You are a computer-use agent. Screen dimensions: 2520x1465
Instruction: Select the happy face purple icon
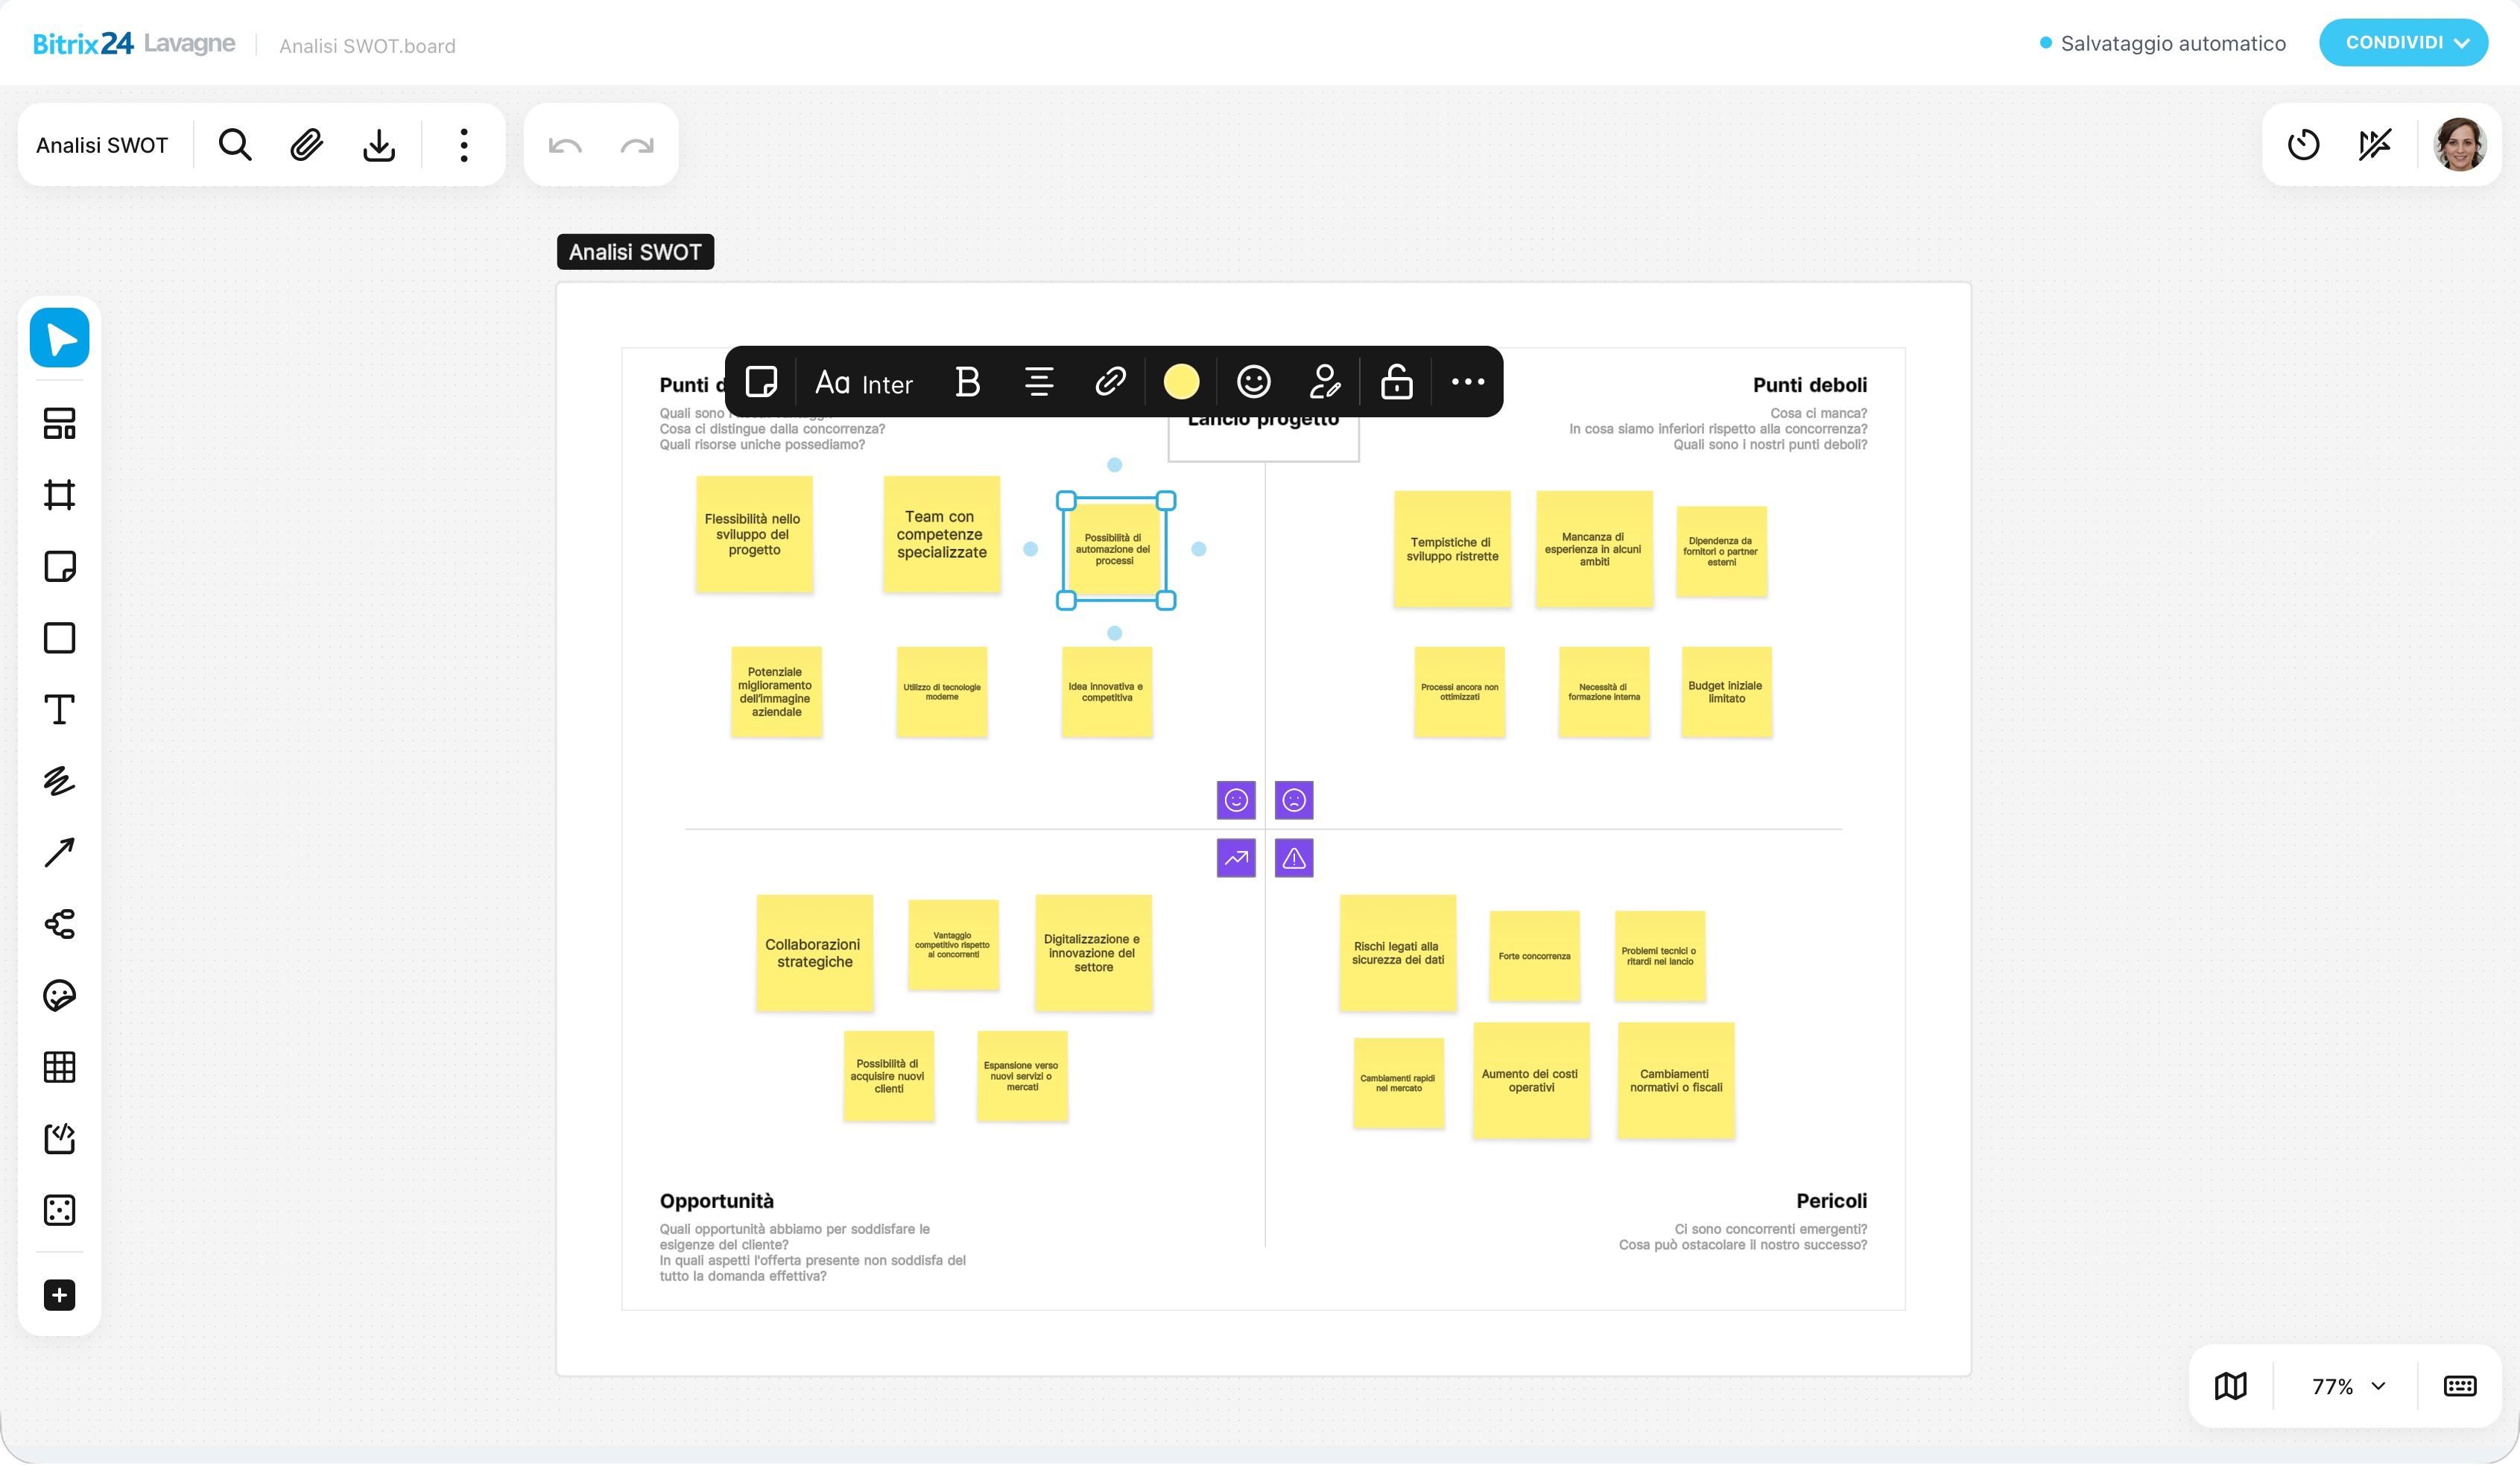click(x=1236, y=800)
